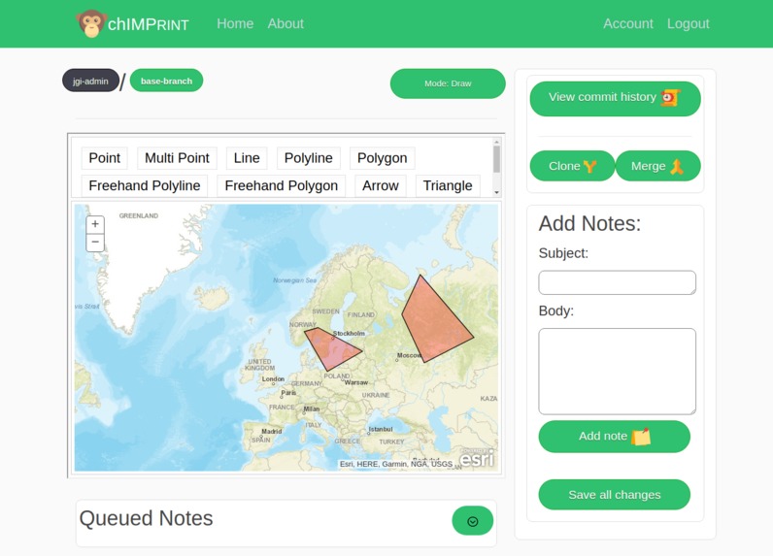Zoom out on the map
773x556 pixels.
pyautogui.click(x=95, y=243)
